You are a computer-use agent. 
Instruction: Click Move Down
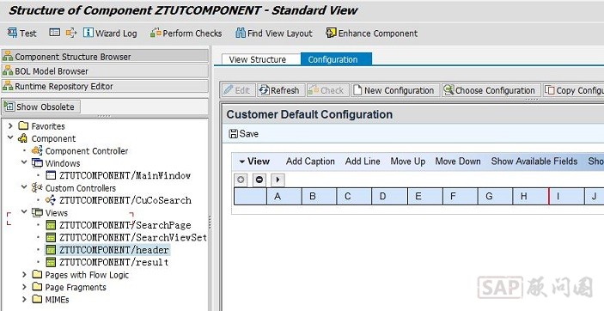click(458, 162)
